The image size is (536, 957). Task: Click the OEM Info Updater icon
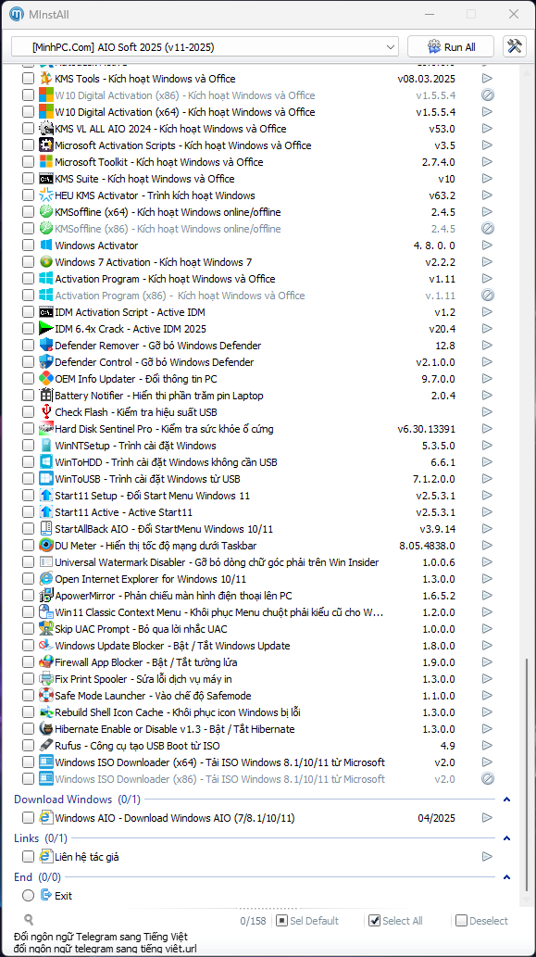click(x=46, y=379)
